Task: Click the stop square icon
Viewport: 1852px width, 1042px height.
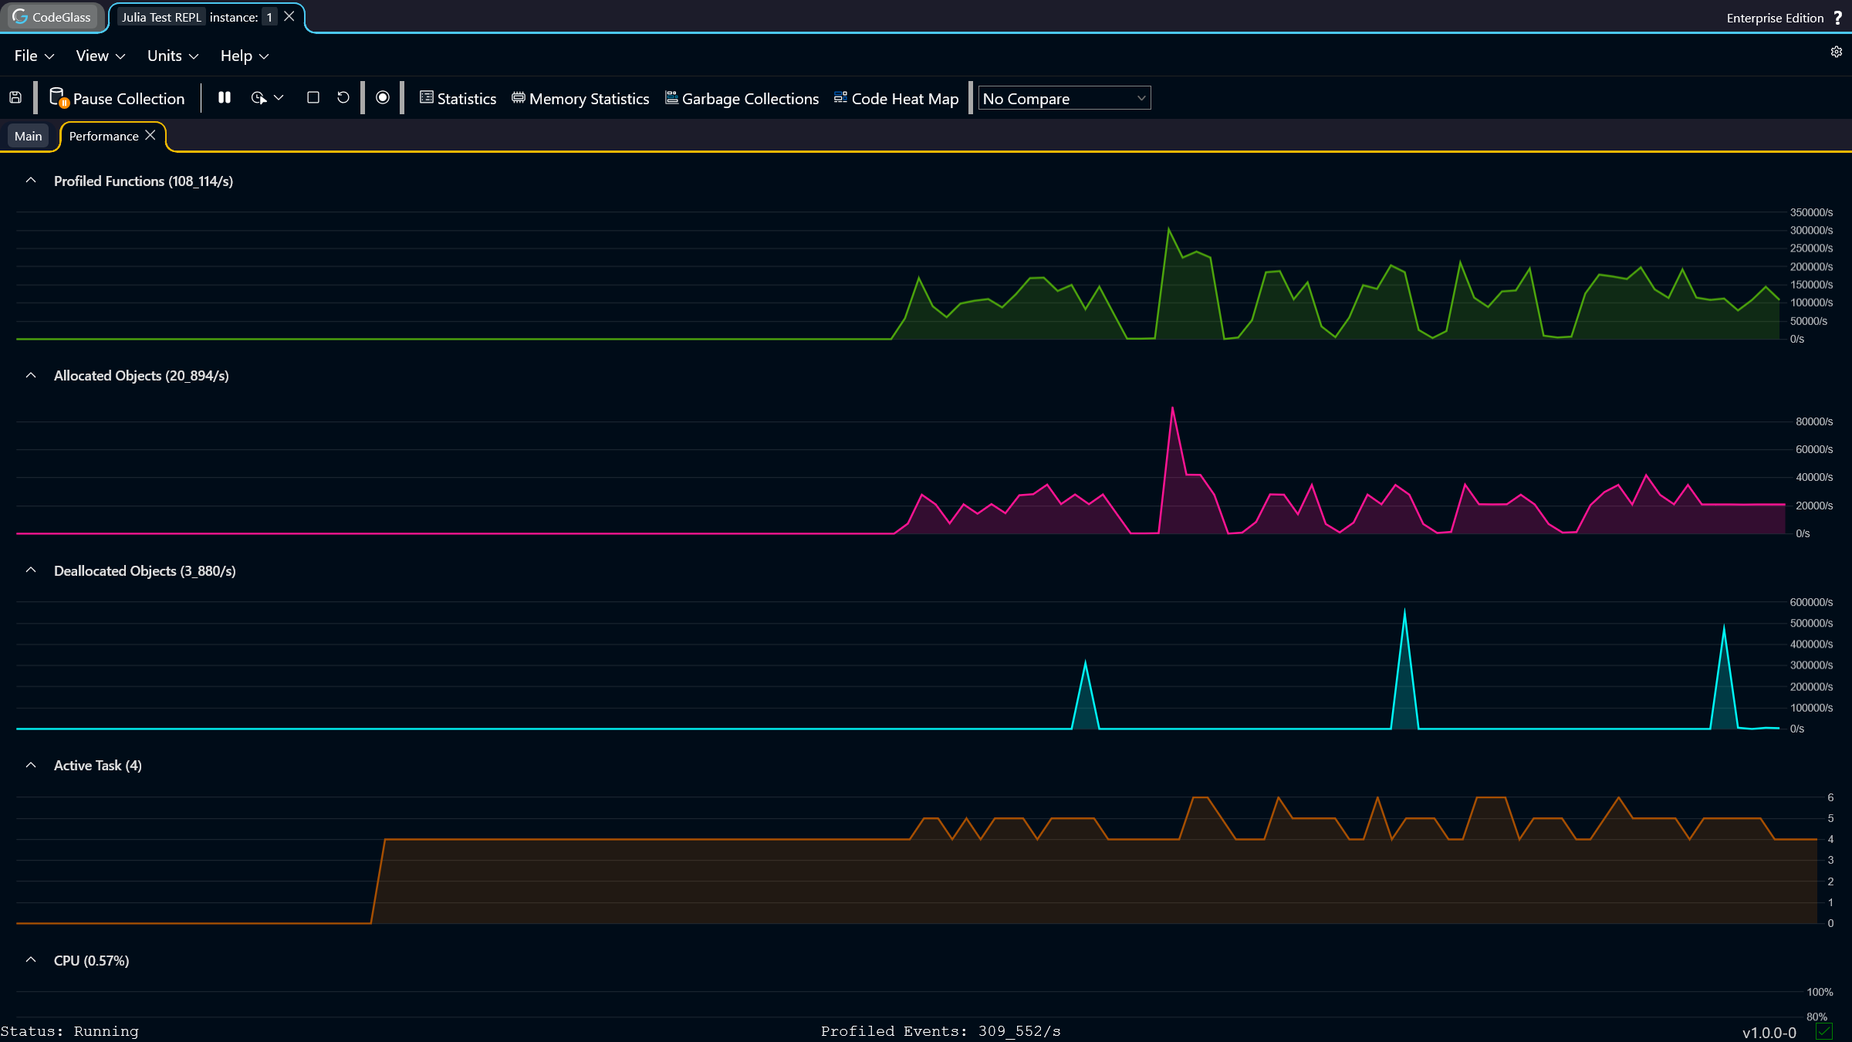Action: click(x=313, y=97)
